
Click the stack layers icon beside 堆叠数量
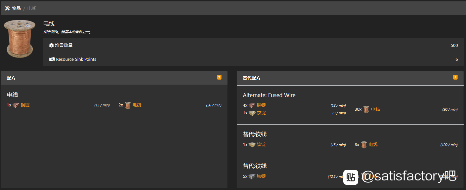click(x=51, y=45)
